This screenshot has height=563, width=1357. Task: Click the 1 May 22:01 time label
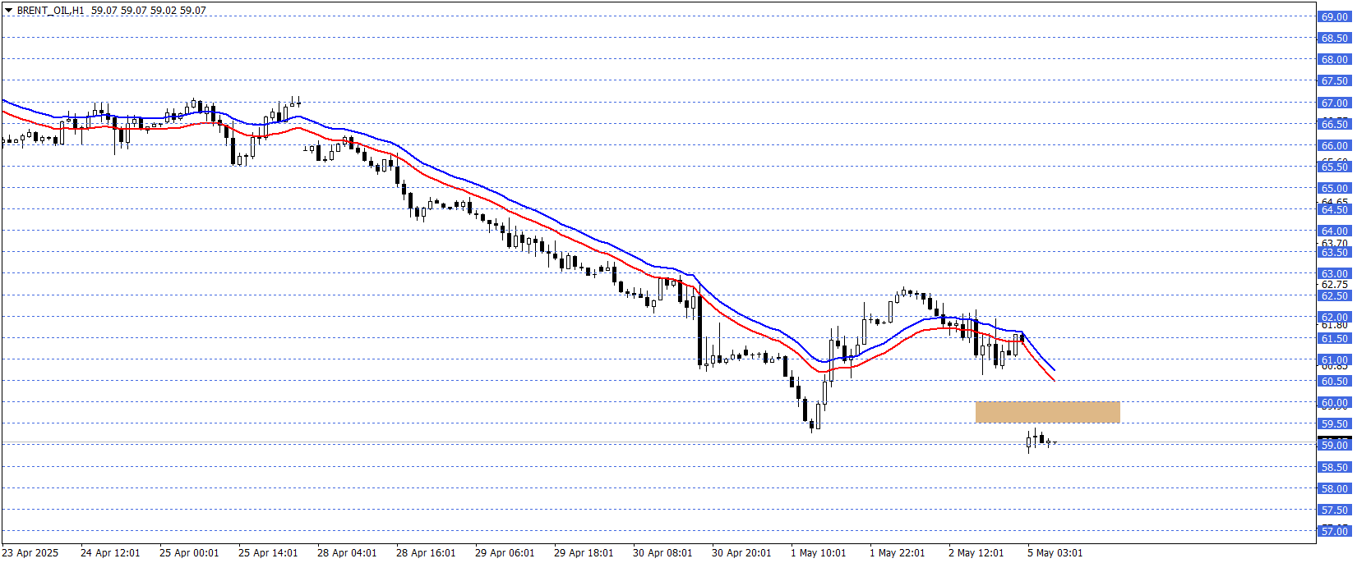(897, 552)
